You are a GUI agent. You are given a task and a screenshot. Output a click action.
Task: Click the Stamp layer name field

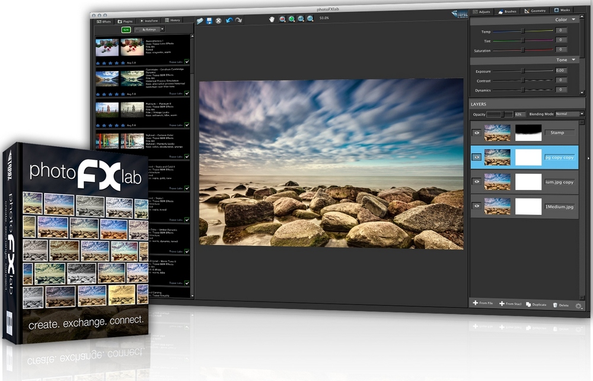[x=559, y=133]
